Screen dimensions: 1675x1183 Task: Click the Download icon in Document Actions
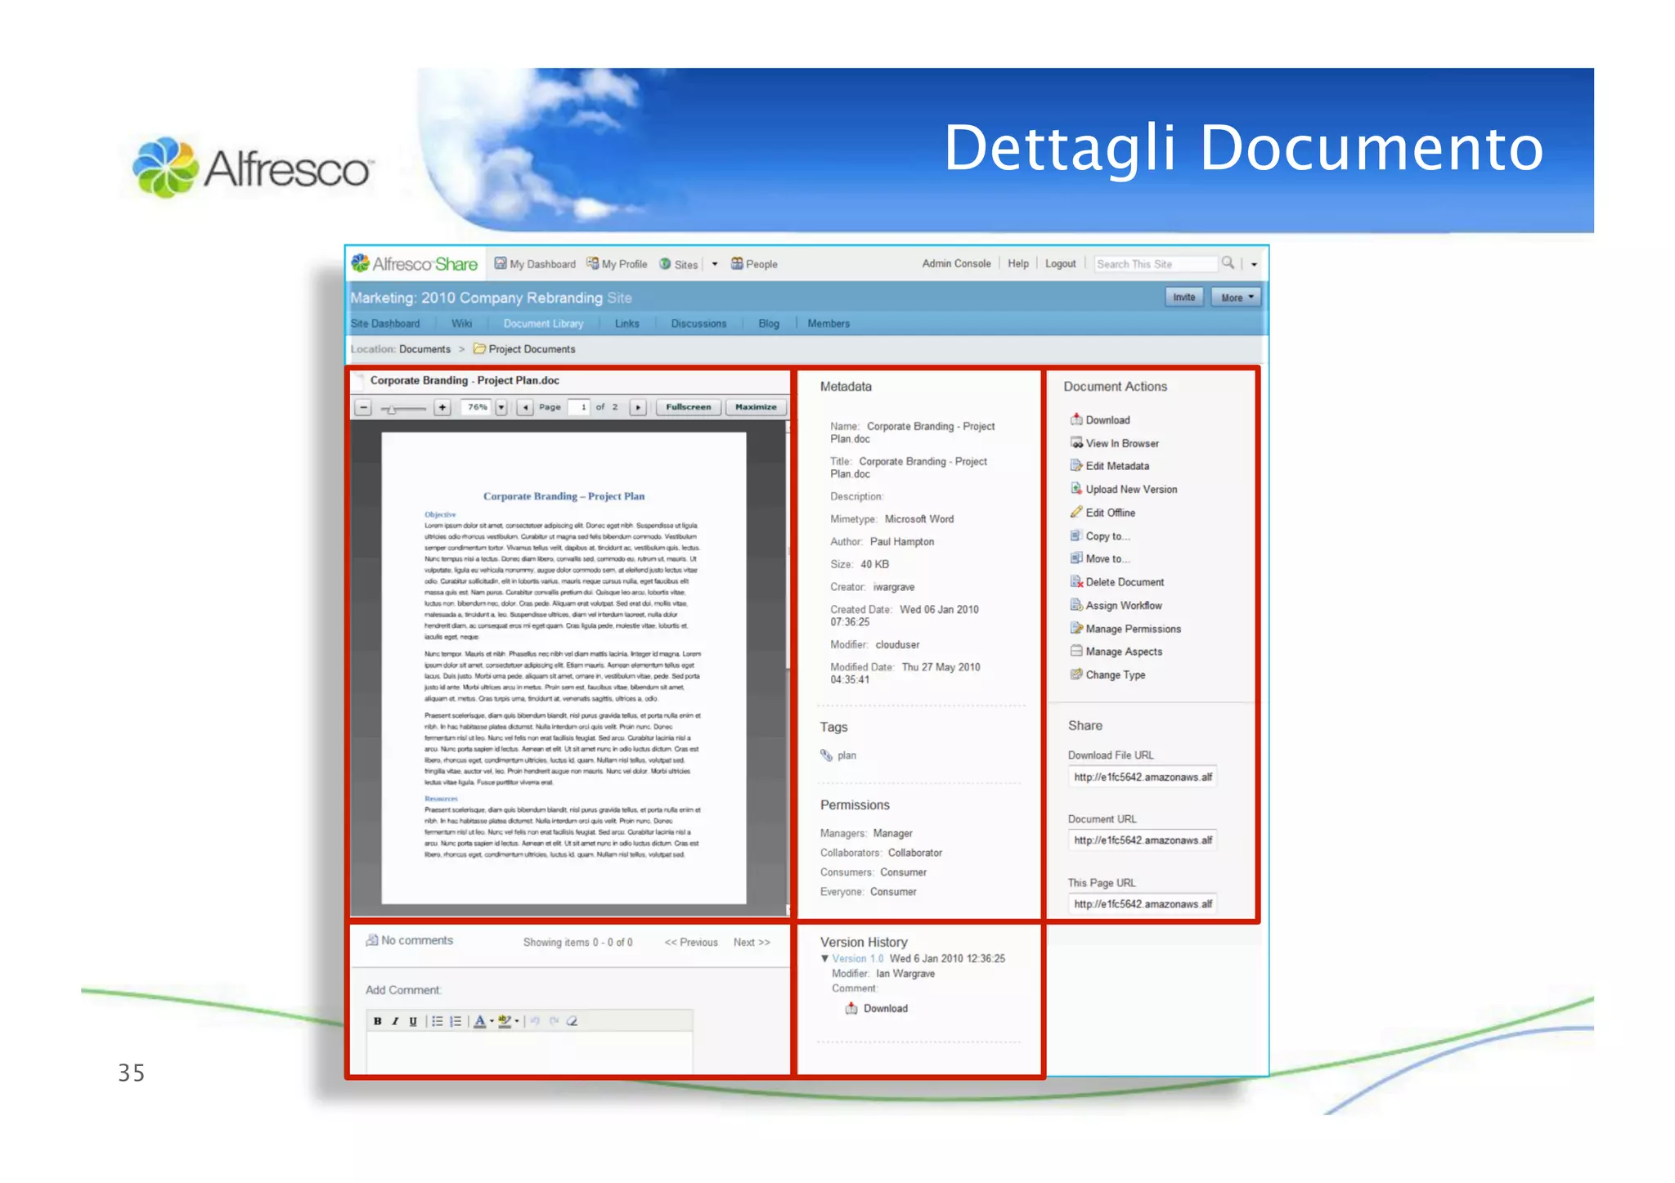coord(1076,419)
